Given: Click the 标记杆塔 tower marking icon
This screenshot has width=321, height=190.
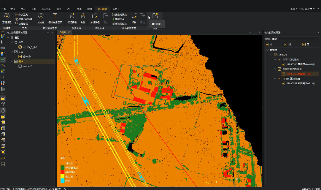Looking at the screenshot, I should pyautogui.click(x=72, y=16).
